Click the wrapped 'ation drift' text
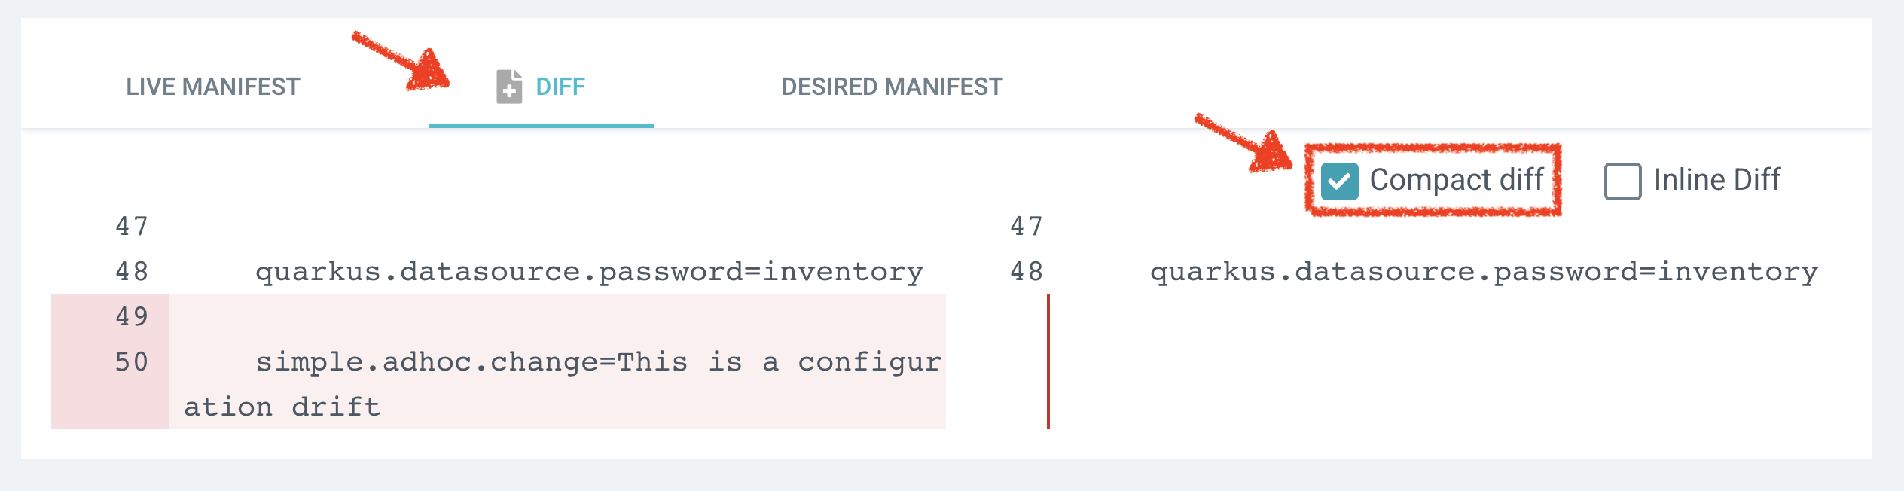This screenshot has height=491, width=1904. point(282,407)
